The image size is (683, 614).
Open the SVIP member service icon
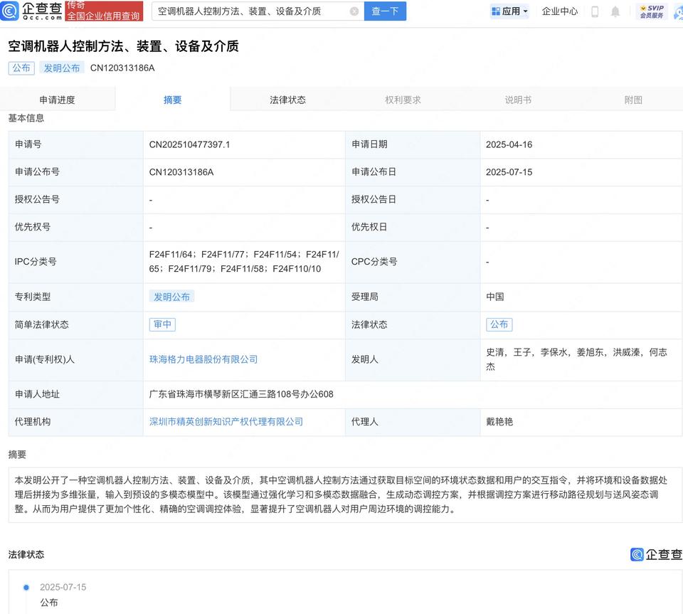click(652, 11)
